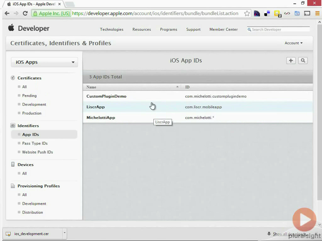Click the blue folder extension icon
Screen dimensions: 322x241
click(297, 13)
